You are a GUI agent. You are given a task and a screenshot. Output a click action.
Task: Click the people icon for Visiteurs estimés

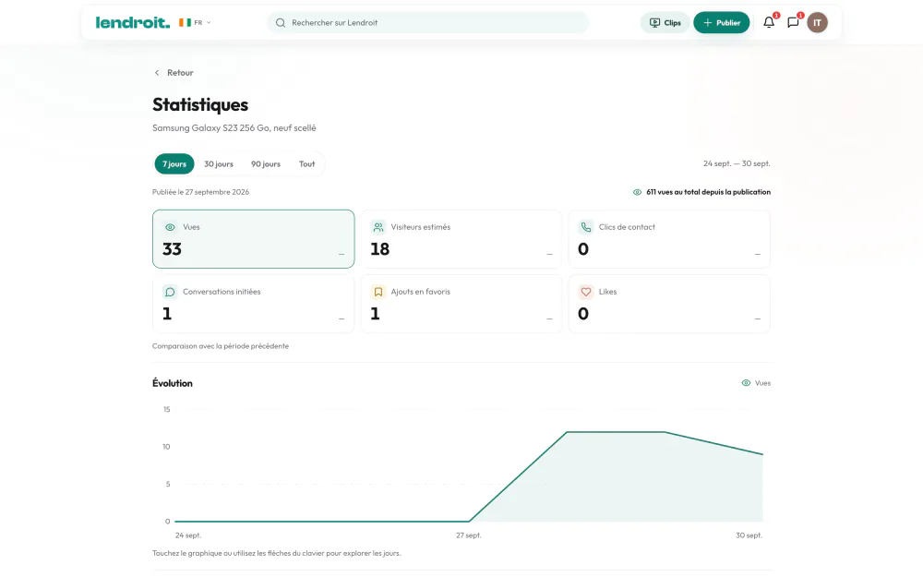click(x=378, y=227)
